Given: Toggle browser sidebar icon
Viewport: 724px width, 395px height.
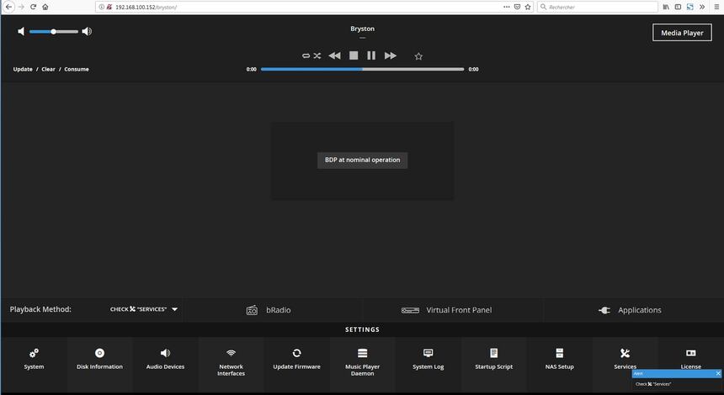Looking at the screenshot, I should pos(678,7).
